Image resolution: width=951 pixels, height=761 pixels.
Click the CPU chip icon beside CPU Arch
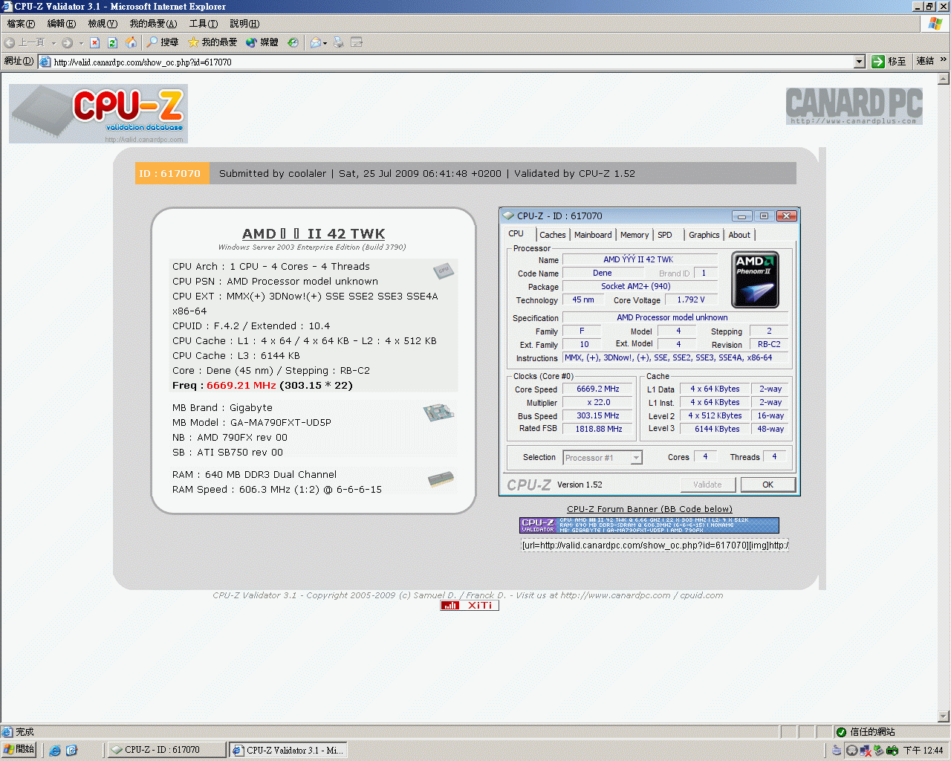click(x=444, y=271)
